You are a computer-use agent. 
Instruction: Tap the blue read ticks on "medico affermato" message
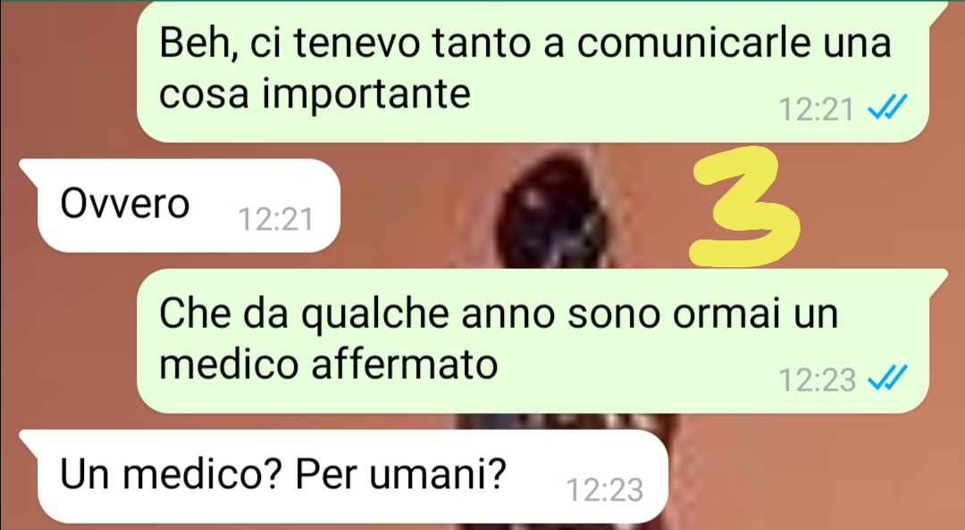[887, 377]
